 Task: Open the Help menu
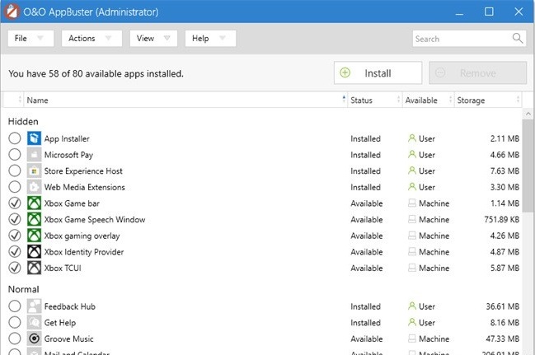210,39
